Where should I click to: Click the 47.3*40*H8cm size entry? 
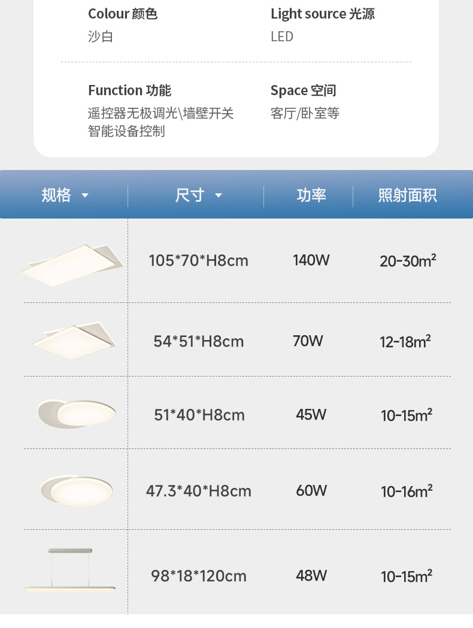tap(198, 491)
